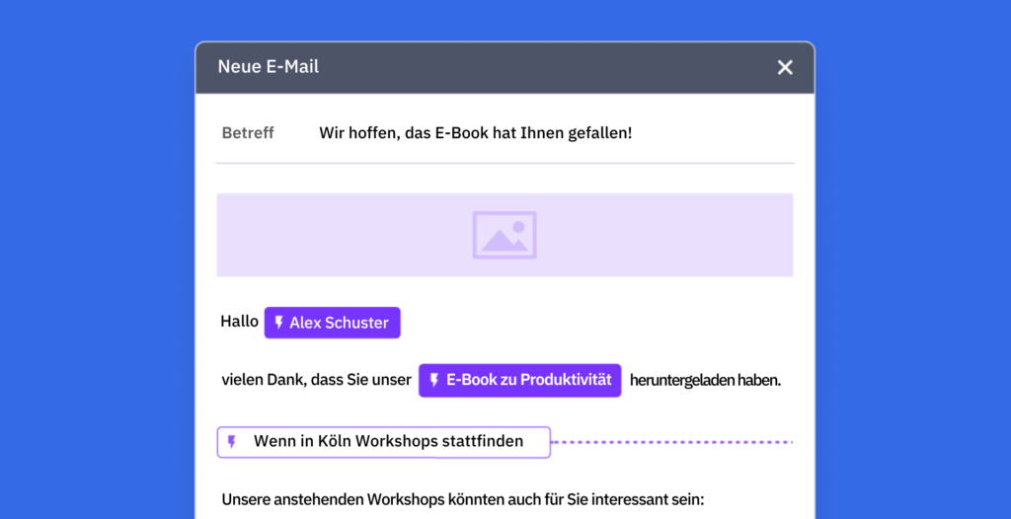Click the empty left area of the image banner
Image resolution: width=1011 pixels, height=519 pixels.
[342, 235]
